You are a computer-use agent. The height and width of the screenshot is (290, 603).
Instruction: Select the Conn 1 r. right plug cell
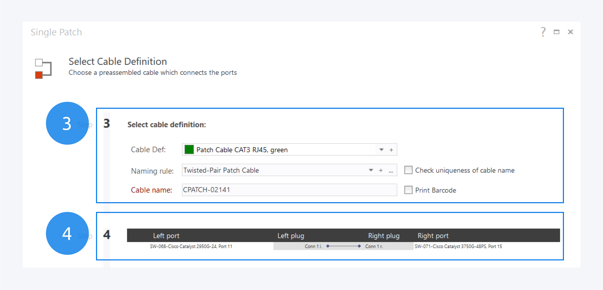point(374,246)
